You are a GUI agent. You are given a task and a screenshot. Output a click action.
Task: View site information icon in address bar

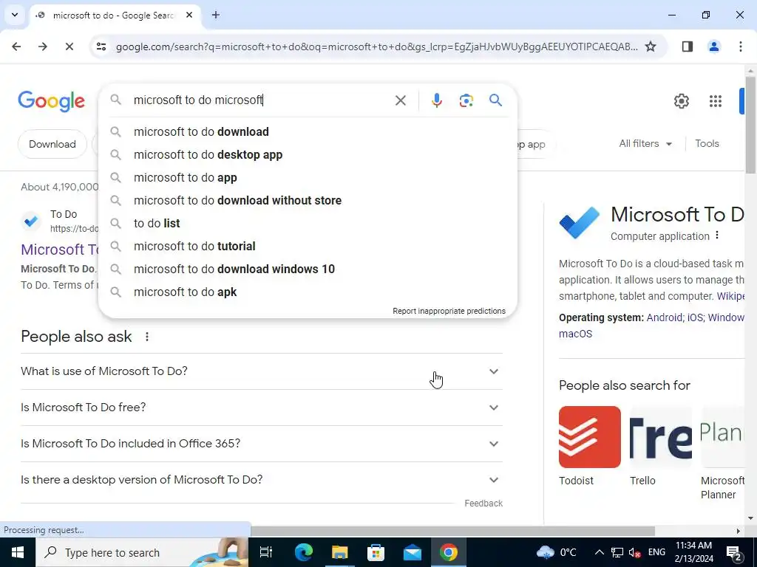click(101, 47)
